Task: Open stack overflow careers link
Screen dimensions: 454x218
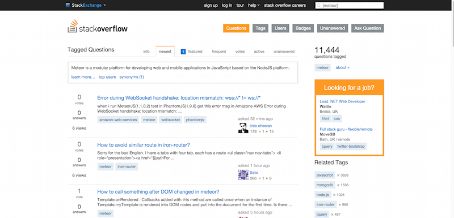Action: click(285, 5)
